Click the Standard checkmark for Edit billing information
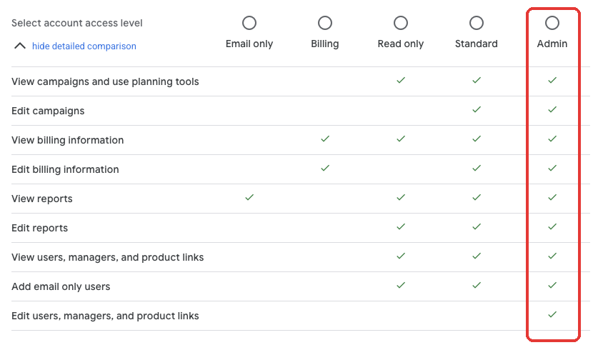Image resolution: width=603 pixels, height=350 pixels. point(477,168)
